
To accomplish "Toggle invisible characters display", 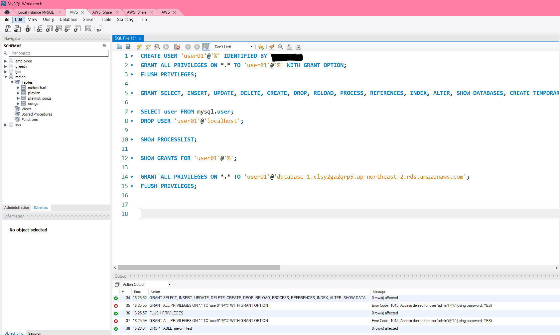I will 290,47.
